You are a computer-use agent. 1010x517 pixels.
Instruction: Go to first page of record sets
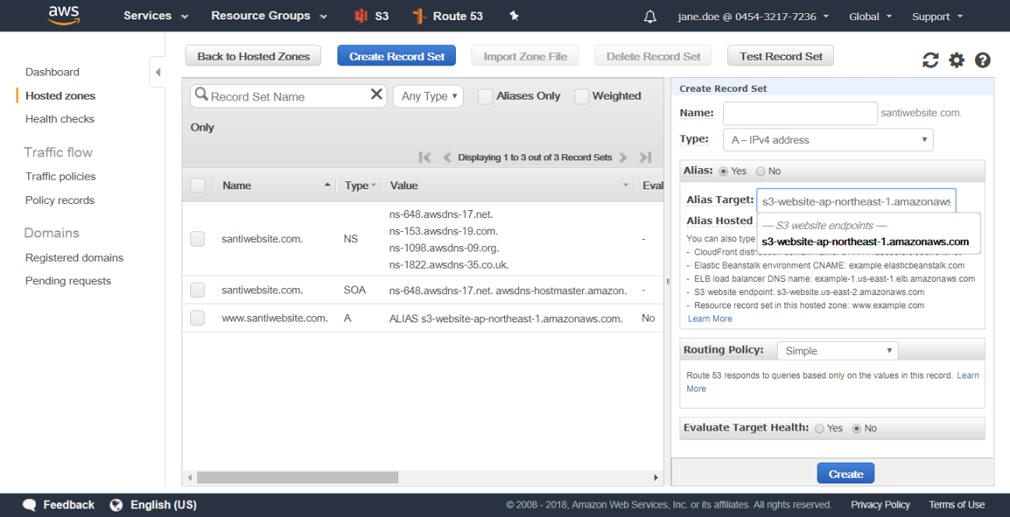click(x=425, y=157)
